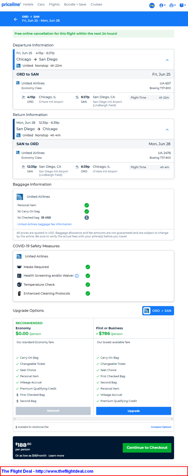The width and height of the screenshot is (188, 476).
Task: Open the Hotels menu item
Action: (28, 4)
